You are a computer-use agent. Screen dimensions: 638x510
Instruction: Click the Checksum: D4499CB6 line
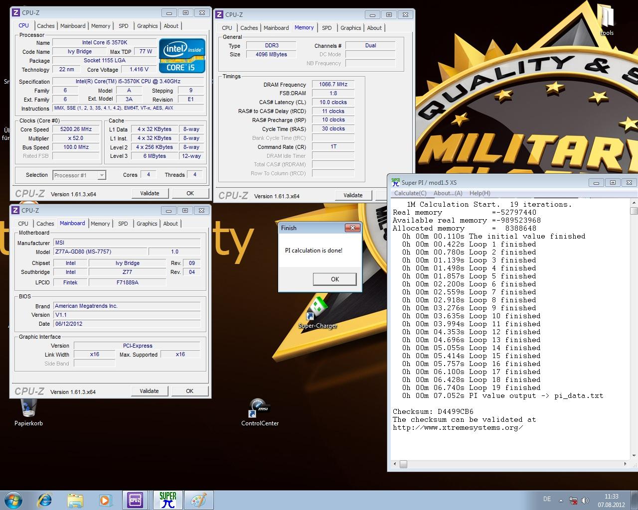[433, 412]
